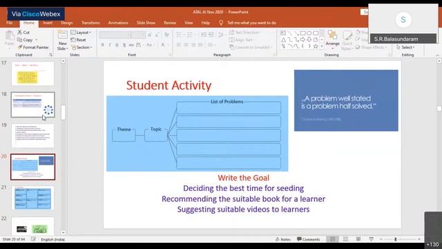Toggle Strikethrough formatting
The width and height of the screenshot is (442, 249).
(x=131, y=45)
